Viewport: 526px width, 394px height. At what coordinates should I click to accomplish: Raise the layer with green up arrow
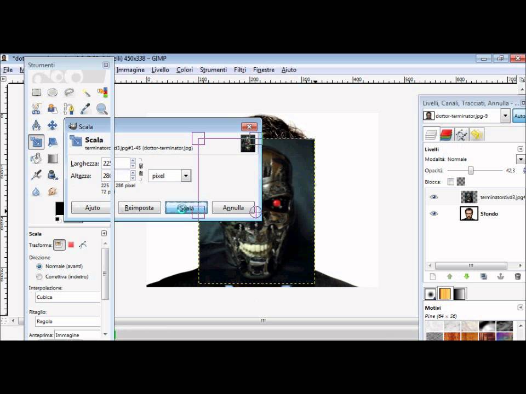click(x=450, y=276)
